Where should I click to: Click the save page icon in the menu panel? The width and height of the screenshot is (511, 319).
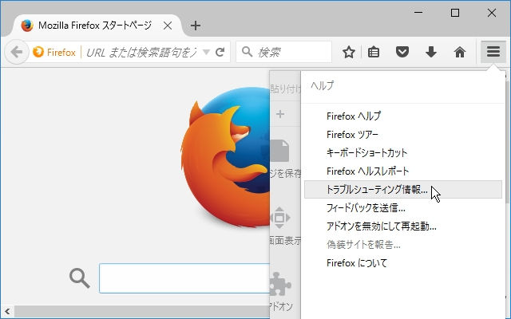279,151
